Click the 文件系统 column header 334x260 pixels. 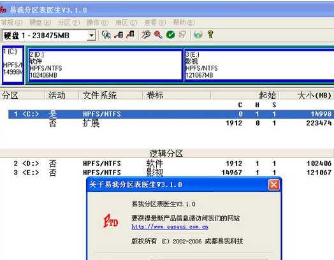click(x=110, y=95)
